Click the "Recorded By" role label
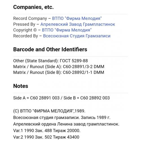The image size is (141, 141). [x=26, y=36]
